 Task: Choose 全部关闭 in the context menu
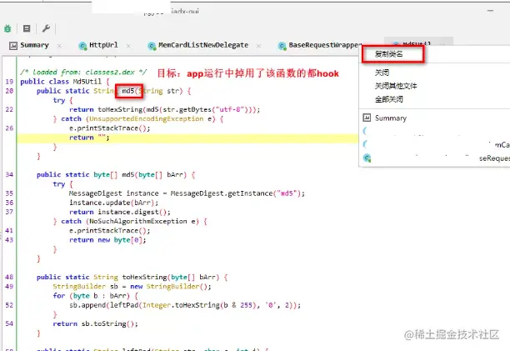(x=389, y=99)
